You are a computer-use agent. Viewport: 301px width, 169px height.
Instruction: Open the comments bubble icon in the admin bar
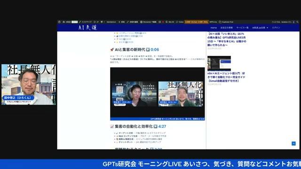102,22
